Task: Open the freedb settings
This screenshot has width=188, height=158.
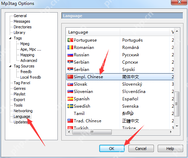Action: click(26, 72)
